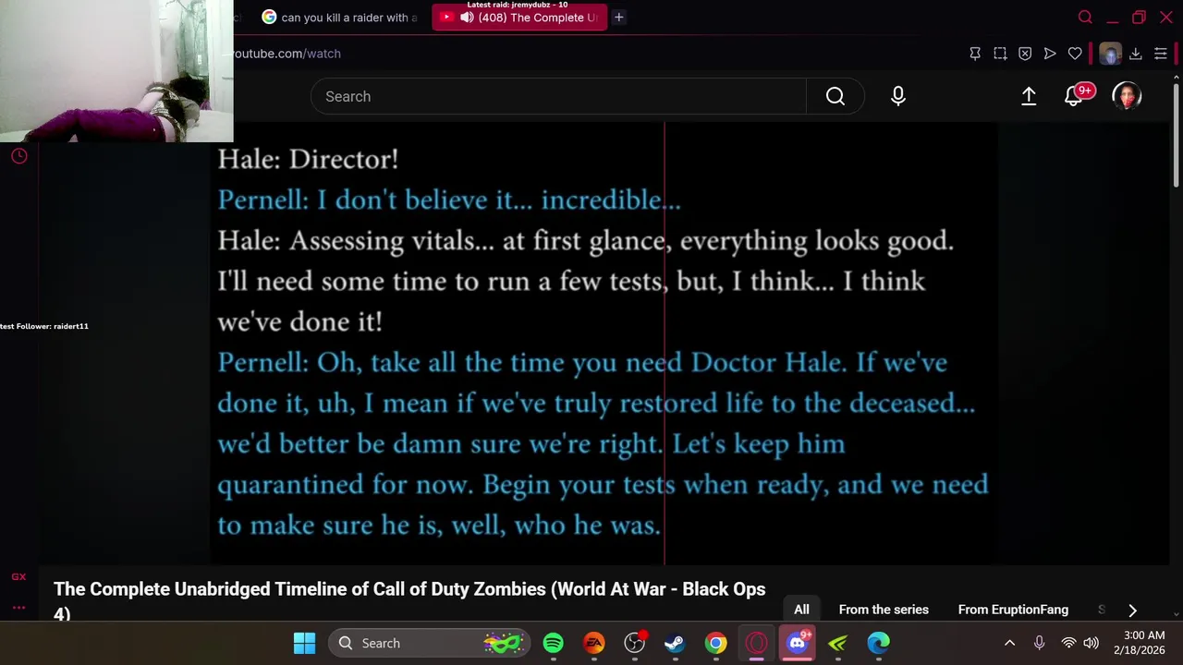Open a new tab with the plus icon
The height and width of the screenshot is (665, 1183).
point(619,18)
